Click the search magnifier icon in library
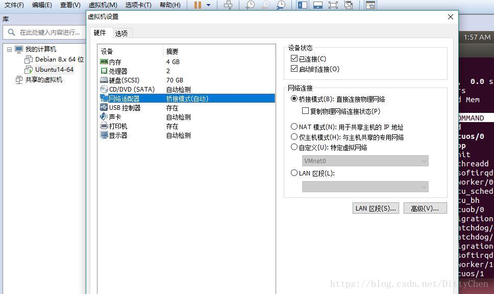 11,33
